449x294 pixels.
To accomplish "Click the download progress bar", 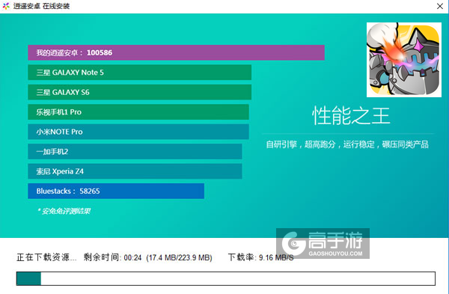I will (226, 278).
